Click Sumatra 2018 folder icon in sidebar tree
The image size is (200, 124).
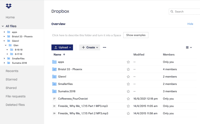coord(9,63)
